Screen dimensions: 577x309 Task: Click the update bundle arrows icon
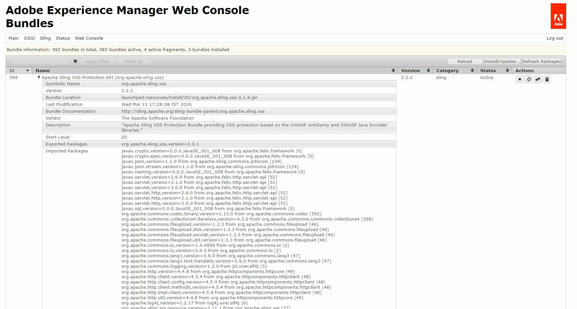(538, 79)
